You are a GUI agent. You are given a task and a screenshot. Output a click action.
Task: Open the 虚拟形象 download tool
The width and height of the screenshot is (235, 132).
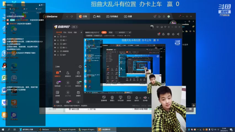(x=68, y=94)
